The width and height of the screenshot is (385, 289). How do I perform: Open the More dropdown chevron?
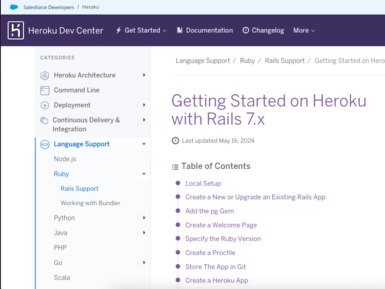pyautogui.click(x=313, y=31)
